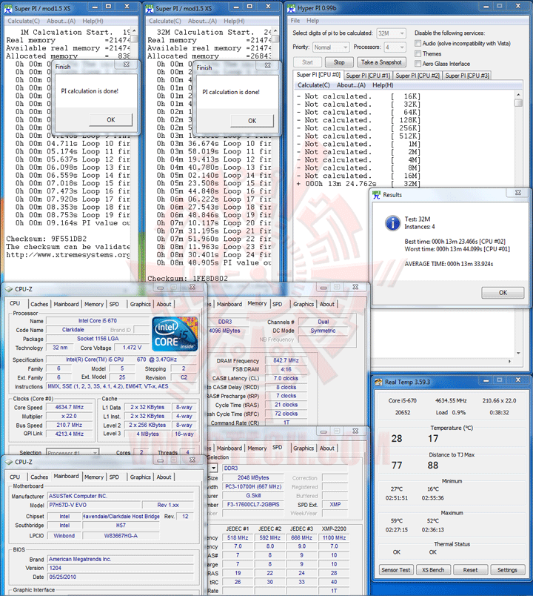Screen dimensions: 533x596
Task: Open Hyper PI Help menu
Action: coord(313,21)
